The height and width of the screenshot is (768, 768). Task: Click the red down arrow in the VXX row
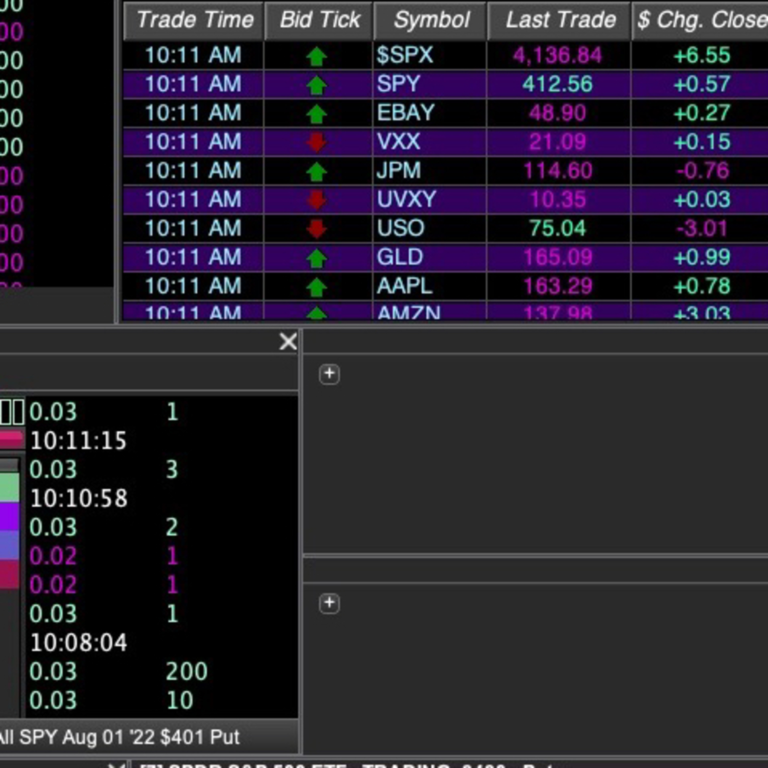[x=316, y=142]
